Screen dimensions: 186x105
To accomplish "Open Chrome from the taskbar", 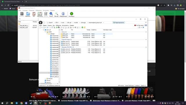I will click(21, 103).
